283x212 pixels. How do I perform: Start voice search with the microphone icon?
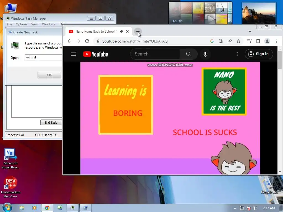[x=205, y=54]
